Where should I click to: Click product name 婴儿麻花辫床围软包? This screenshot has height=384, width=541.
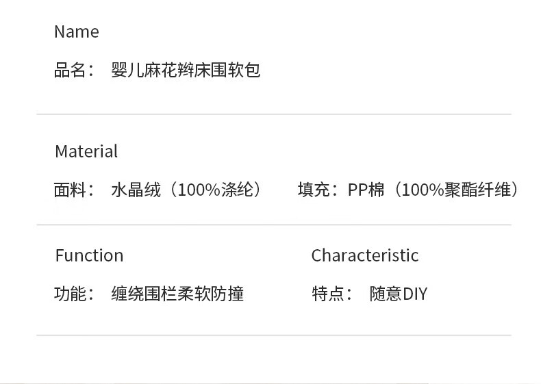point(186,70)
